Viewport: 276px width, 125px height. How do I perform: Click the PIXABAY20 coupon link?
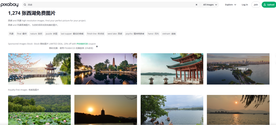82,44
